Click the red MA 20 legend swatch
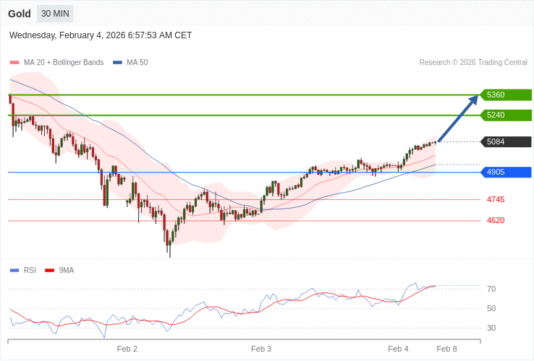This screenshot has width=534, height=361. click(14, 63)
